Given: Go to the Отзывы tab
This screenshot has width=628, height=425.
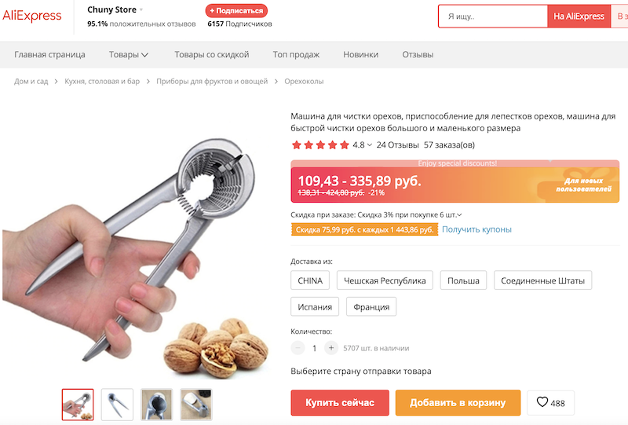Looking at the screenshot, I should point(418,54).
